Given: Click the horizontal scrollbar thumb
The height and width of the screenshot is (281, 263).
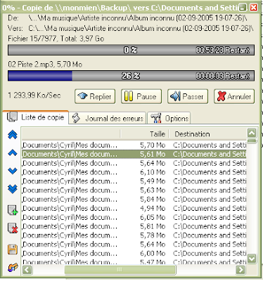Looking at the screenshot, I should [x=120, y=270].
